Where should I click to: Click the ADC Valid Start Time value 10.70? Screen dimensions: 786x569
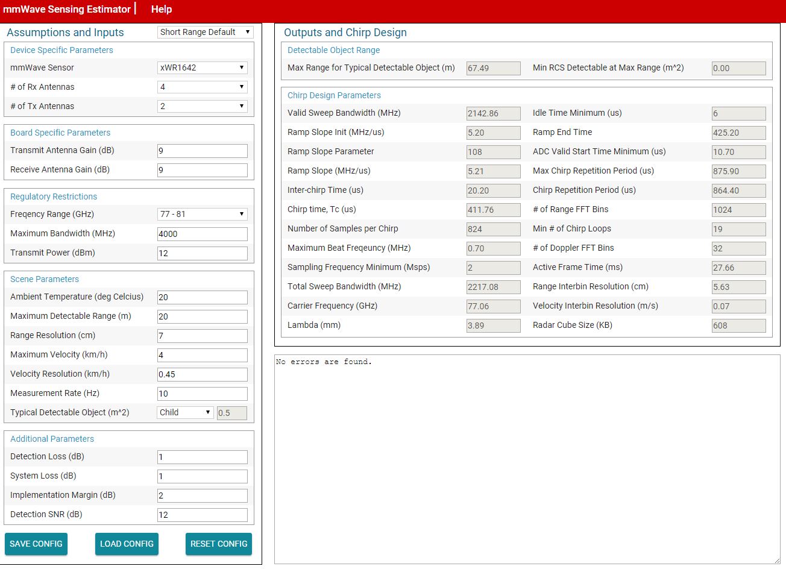[739, 152]
